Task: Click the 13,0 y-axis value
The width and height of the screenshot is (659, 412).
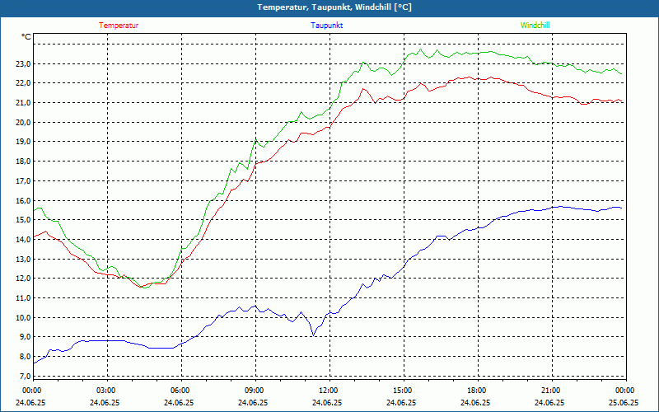Action: tap(23, 259)
